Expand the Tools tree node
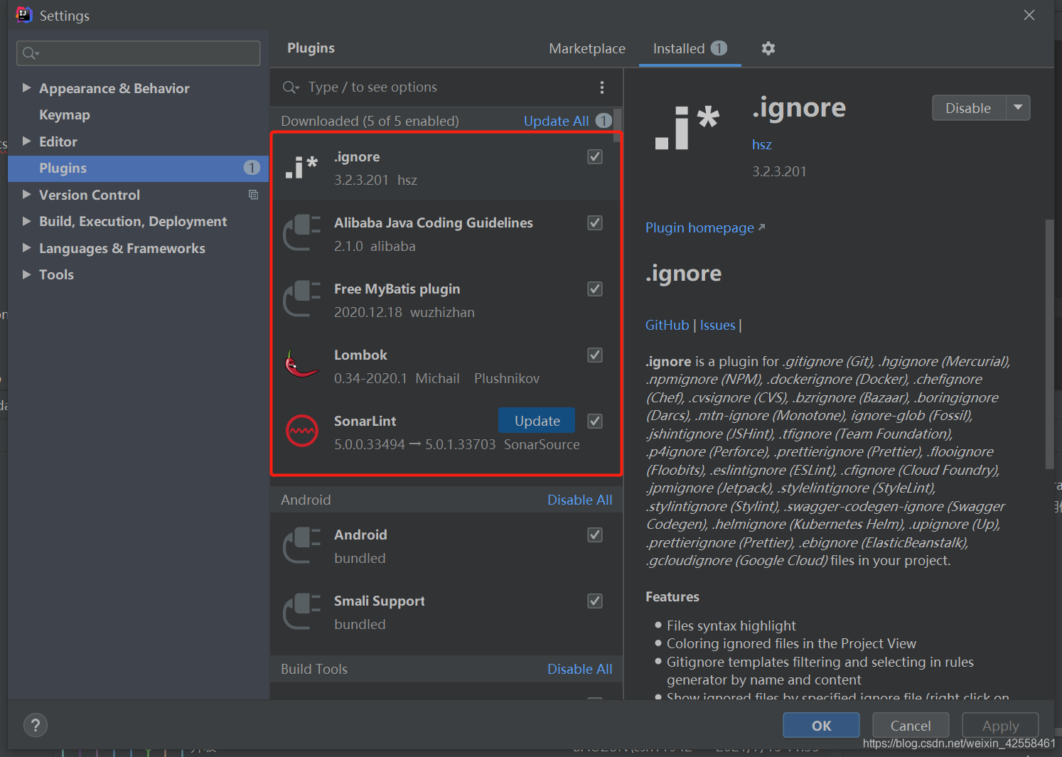 click(x=27, y=274)
